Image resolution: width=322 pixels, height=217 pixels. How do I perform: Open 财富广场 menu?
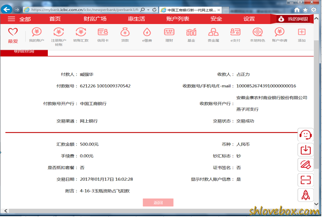95,19
